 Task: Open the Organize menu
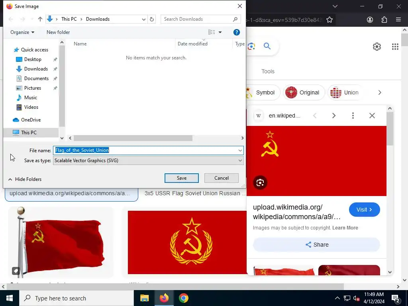click(x=22, y=32)
